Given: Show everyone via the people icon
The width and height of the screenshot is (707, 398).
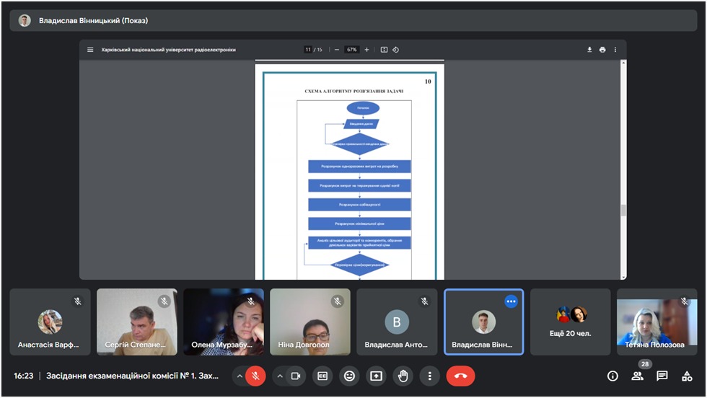Looking at the screenshot, I should click(637, 376).
